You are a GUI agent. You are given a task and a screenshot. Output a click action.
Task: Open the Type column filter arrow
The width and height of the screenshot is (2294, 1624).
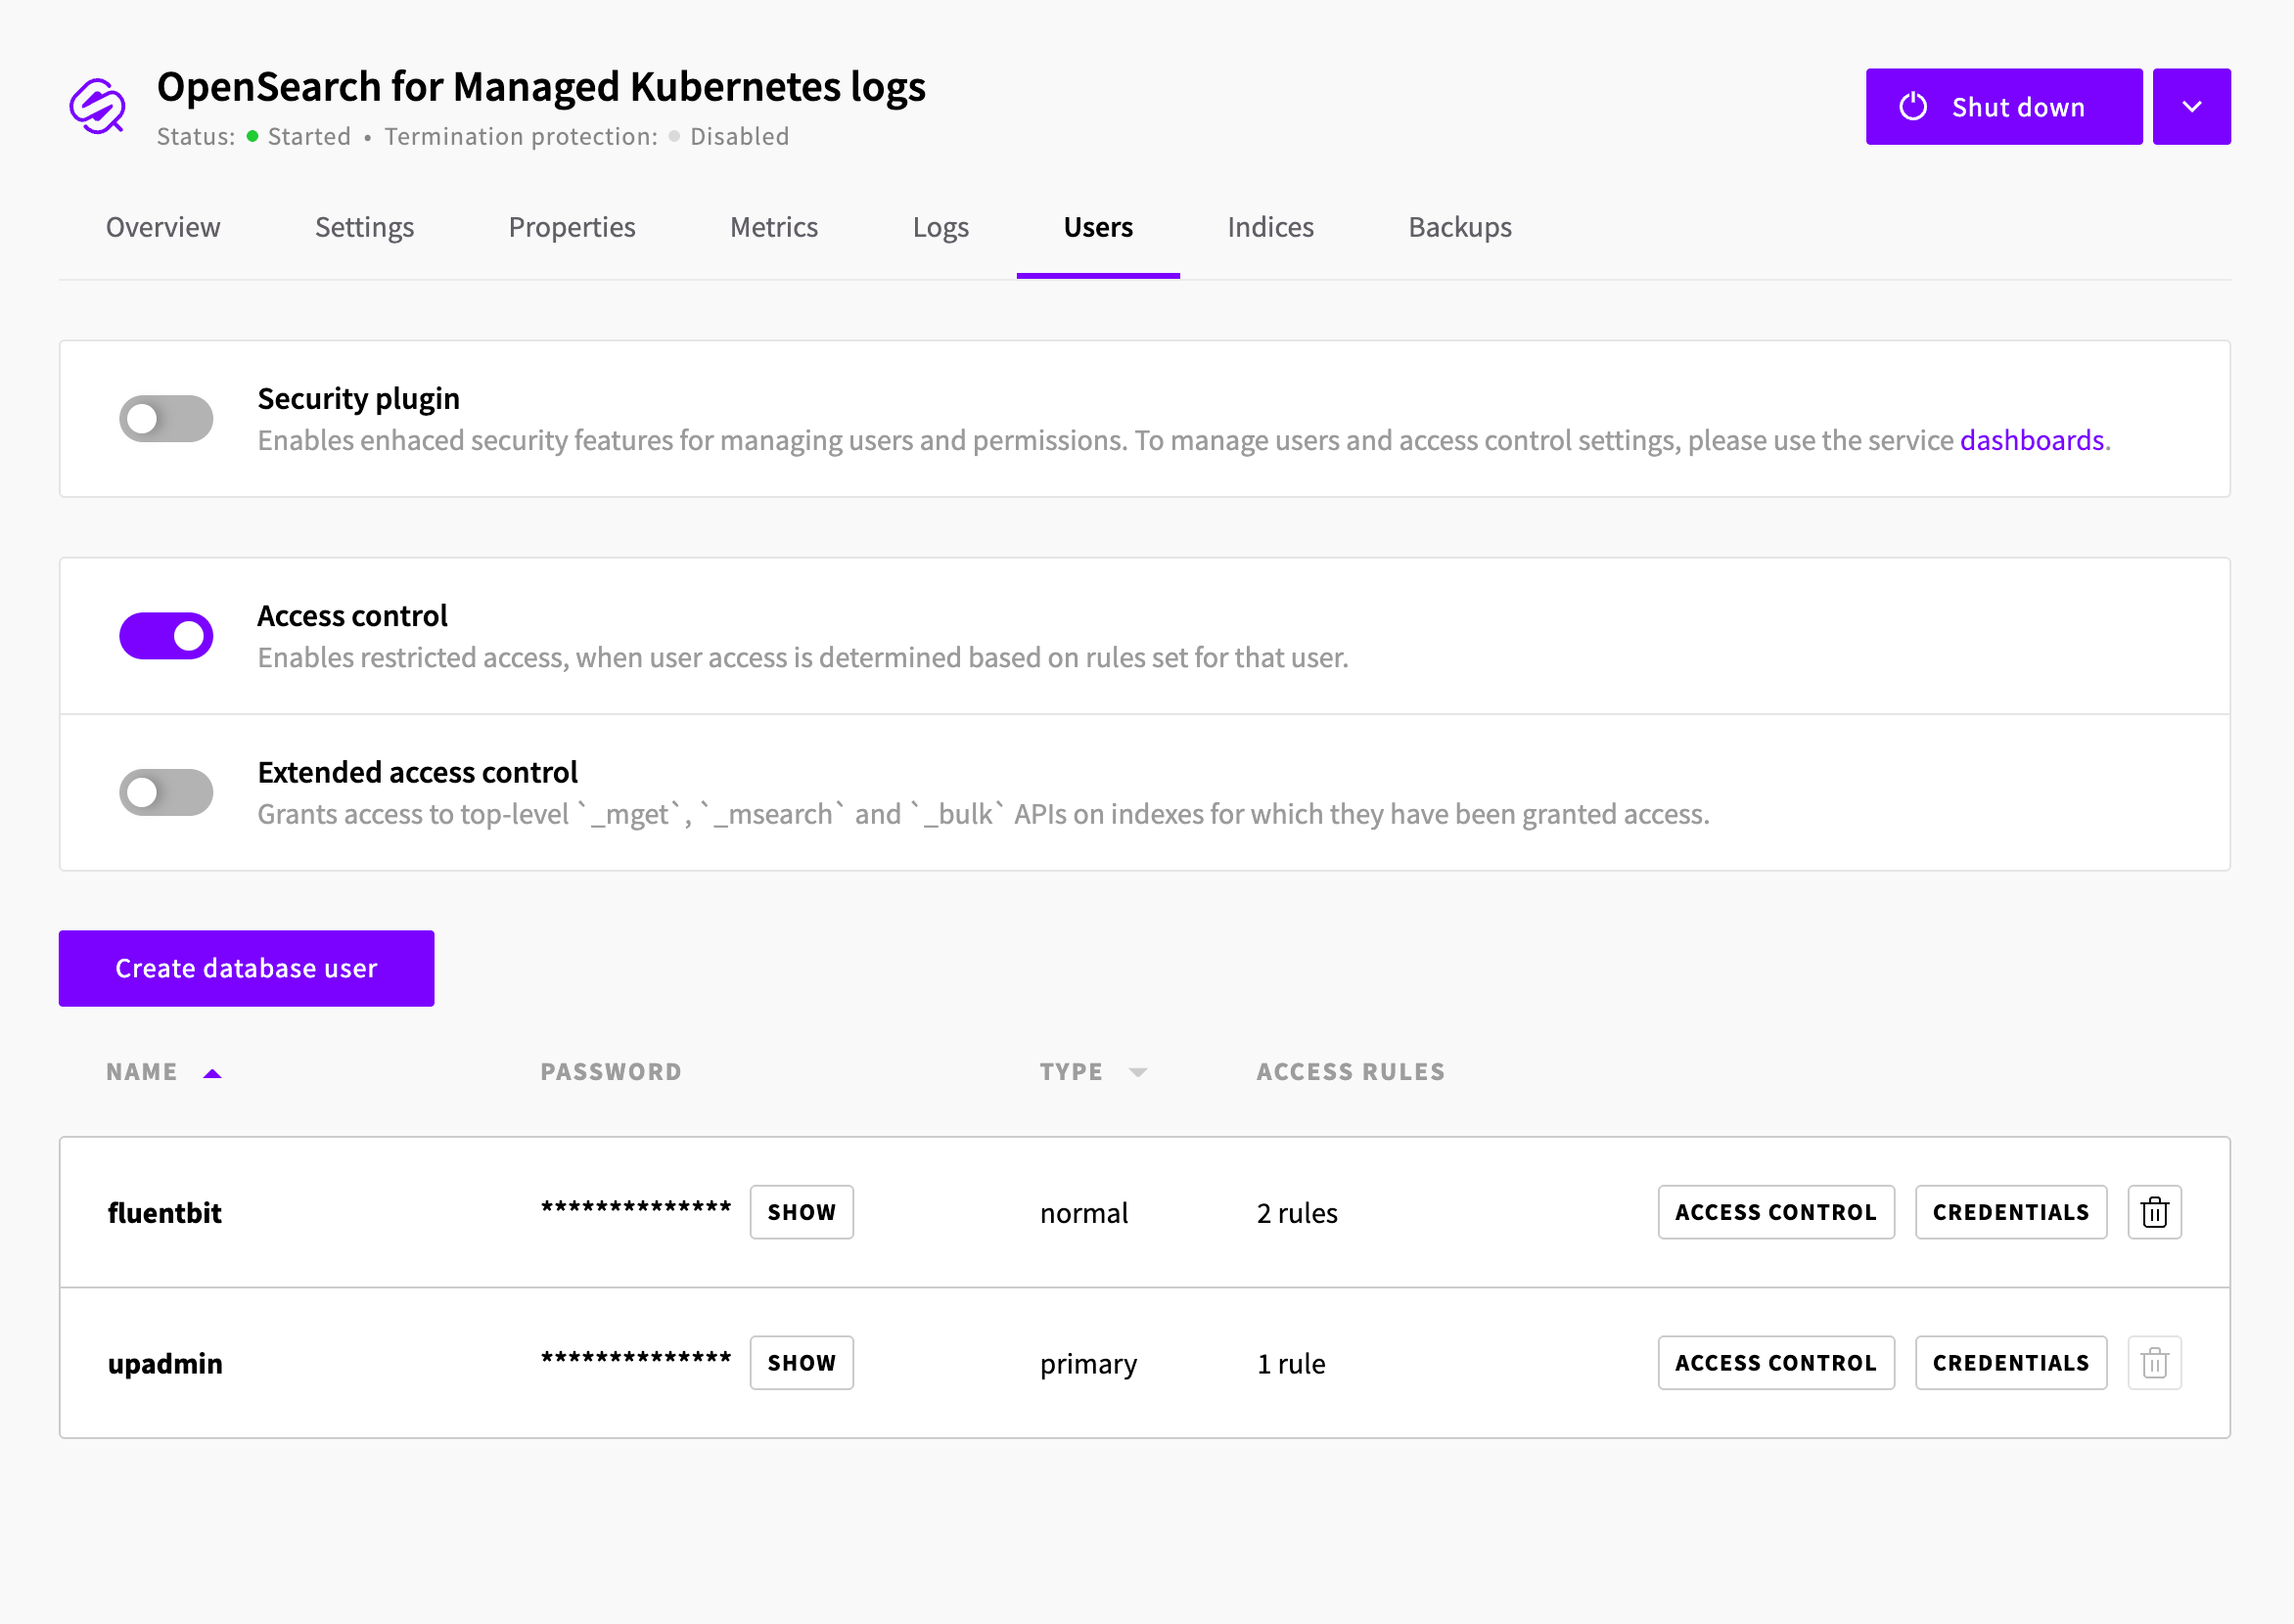(x=1137, y=1073)
